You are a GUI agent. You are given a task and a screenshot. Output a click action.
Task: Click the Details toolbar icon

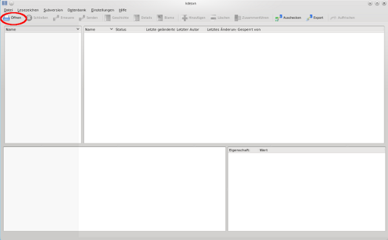pos(136,18)
